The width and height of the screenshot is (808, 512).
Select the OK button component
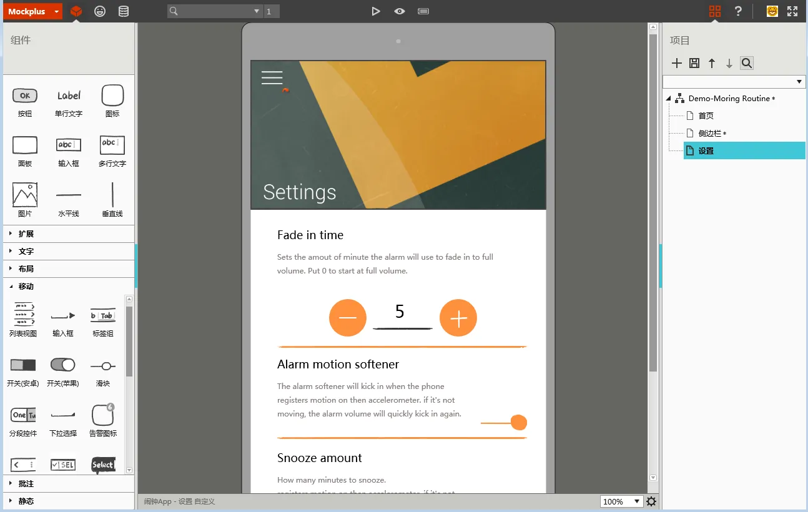(x=25, y=102)
